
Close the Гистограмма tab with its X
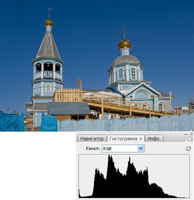[x=141, y=139]
